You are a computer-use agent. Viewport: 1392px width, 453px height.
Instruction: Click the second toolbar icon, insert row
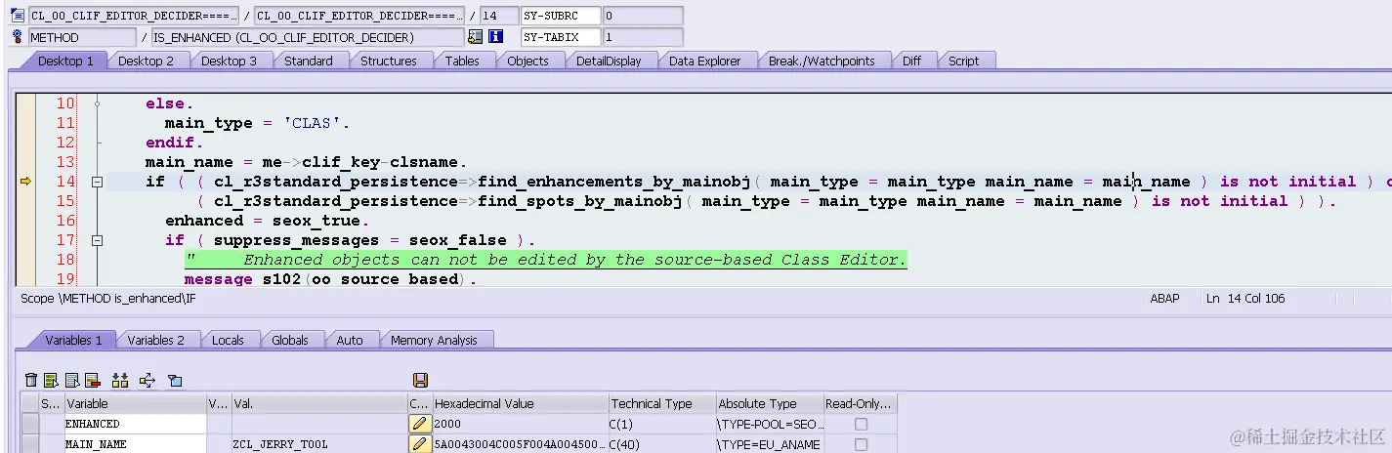(x=52, y=380)
